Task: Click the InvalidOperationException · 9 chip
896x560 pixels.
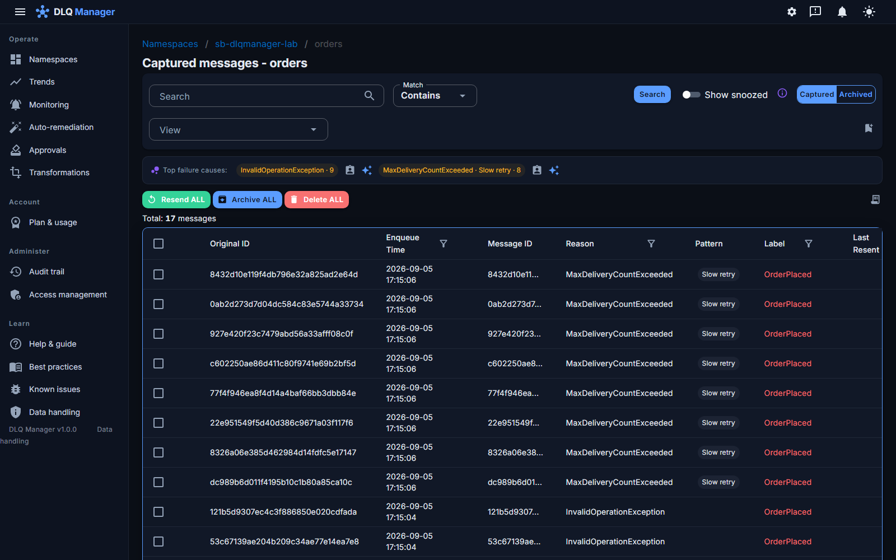Action: 287,170
